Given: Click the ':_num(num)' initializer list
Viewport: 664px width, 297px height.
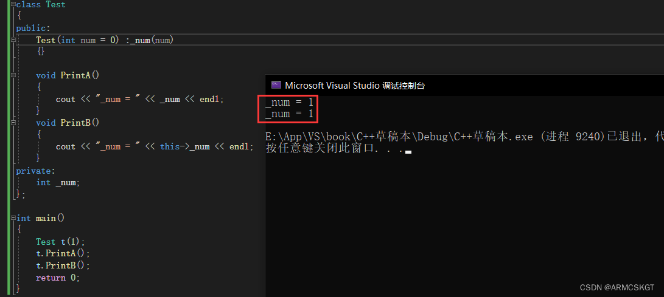Looking at the screenshot, I should pyautogui.click(x=150, y=40).
